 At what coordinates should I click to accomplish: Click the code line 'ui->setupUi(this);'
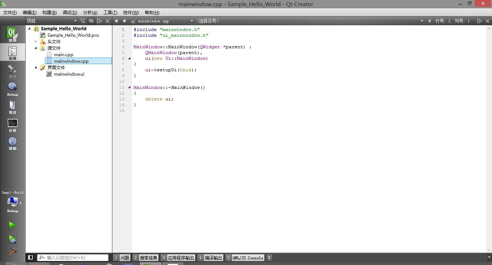171,70
